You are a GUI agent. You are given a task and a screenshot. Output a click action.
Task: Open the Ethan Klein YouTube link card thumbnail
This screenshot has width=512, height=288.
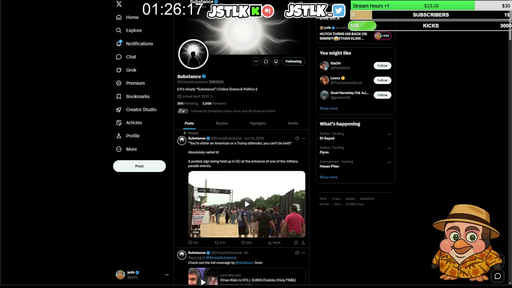(x=203, y=277)
